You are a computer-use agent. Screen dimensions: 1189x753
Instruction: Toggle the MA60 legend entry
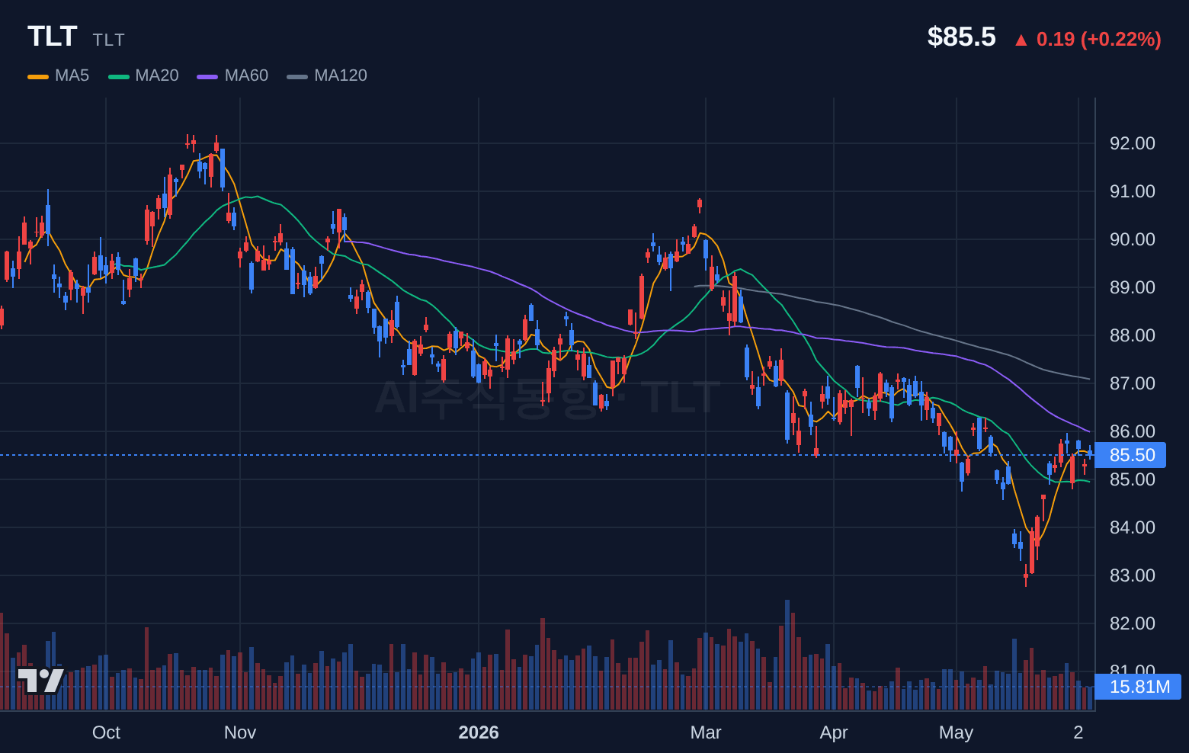[232, 75]
